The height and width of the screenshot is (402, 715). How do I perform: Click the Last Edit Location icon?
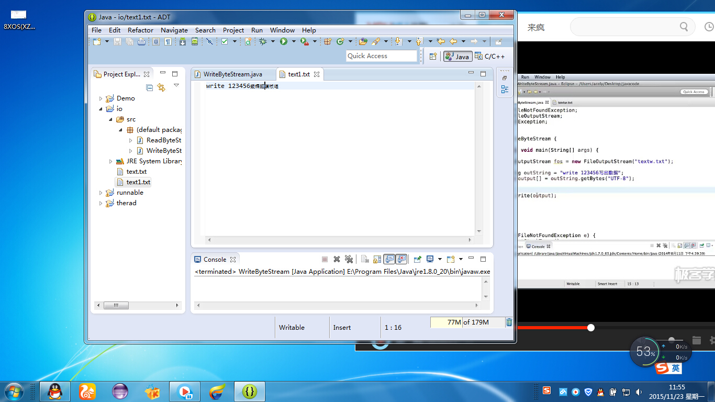point(441,41)
